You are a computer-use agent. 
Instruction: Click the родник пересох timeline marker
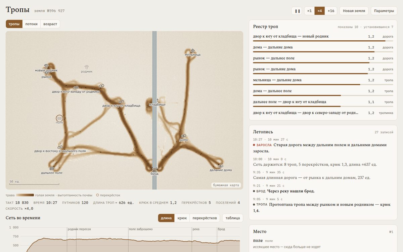(x=79, y=229)
